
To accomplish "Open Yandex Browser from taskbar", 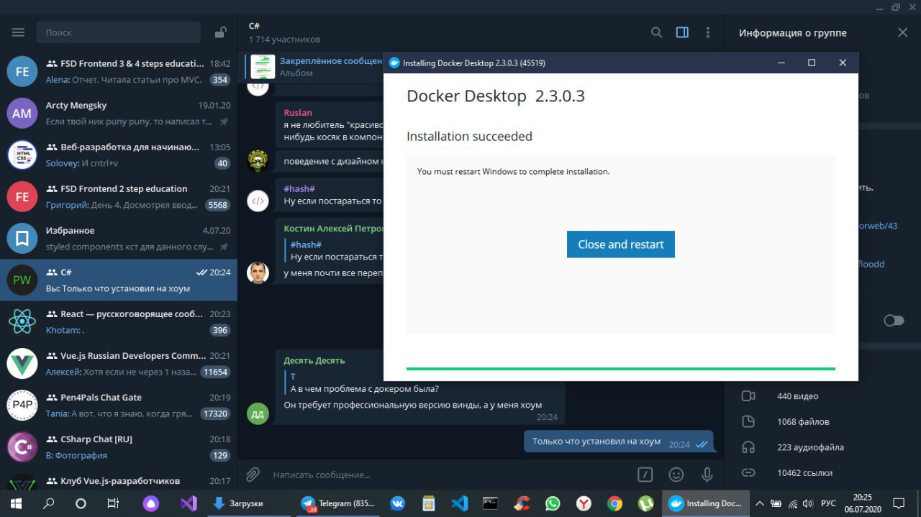I will (x=584, y=503).
